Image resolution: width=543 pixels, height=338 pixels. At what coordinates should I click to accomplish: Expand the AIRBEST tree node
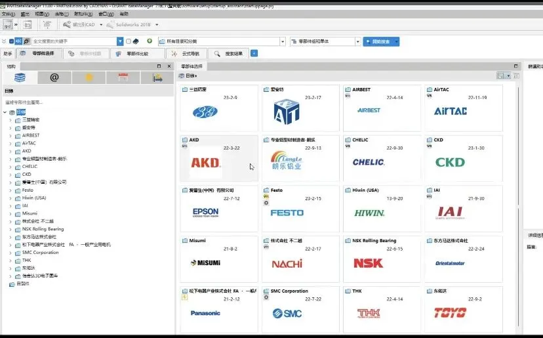pos(10,136)
